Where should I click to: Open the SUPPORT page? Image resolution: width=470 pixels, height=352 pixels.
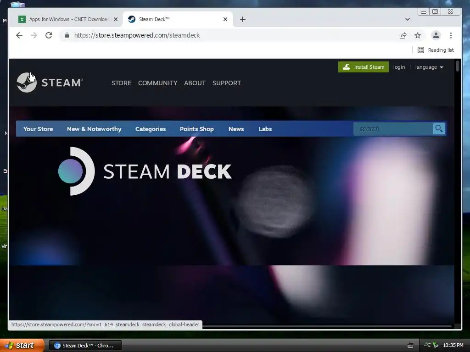pos(227,83)
